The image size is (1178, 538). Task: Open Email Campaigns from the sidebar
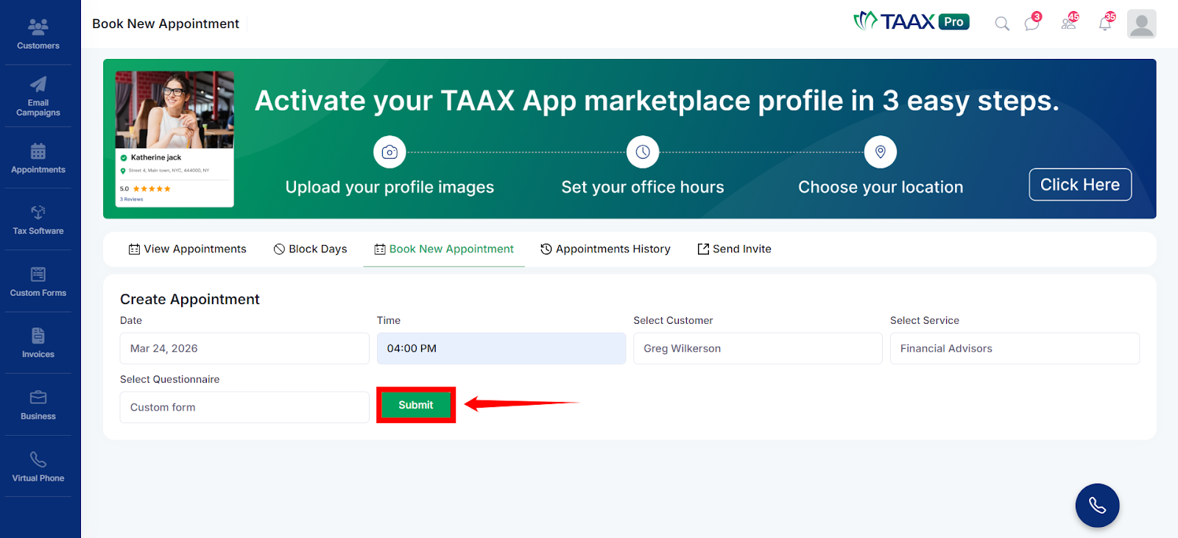pos(38,96)
